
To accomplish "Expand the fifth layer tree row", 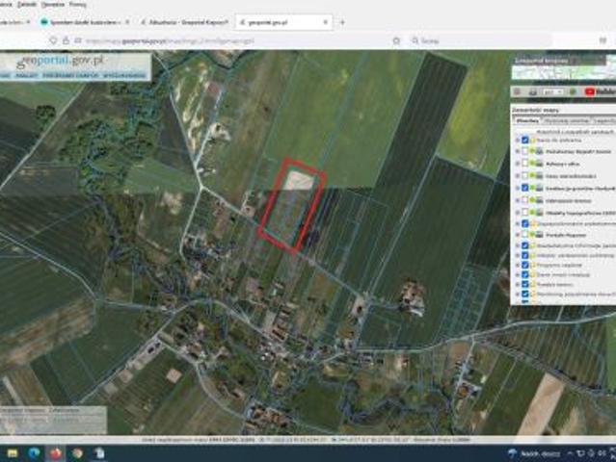I will [x=518, y=188].
